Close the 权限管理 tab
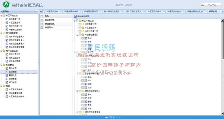Viewport: 224px width, 119px height. click(219, 11)
